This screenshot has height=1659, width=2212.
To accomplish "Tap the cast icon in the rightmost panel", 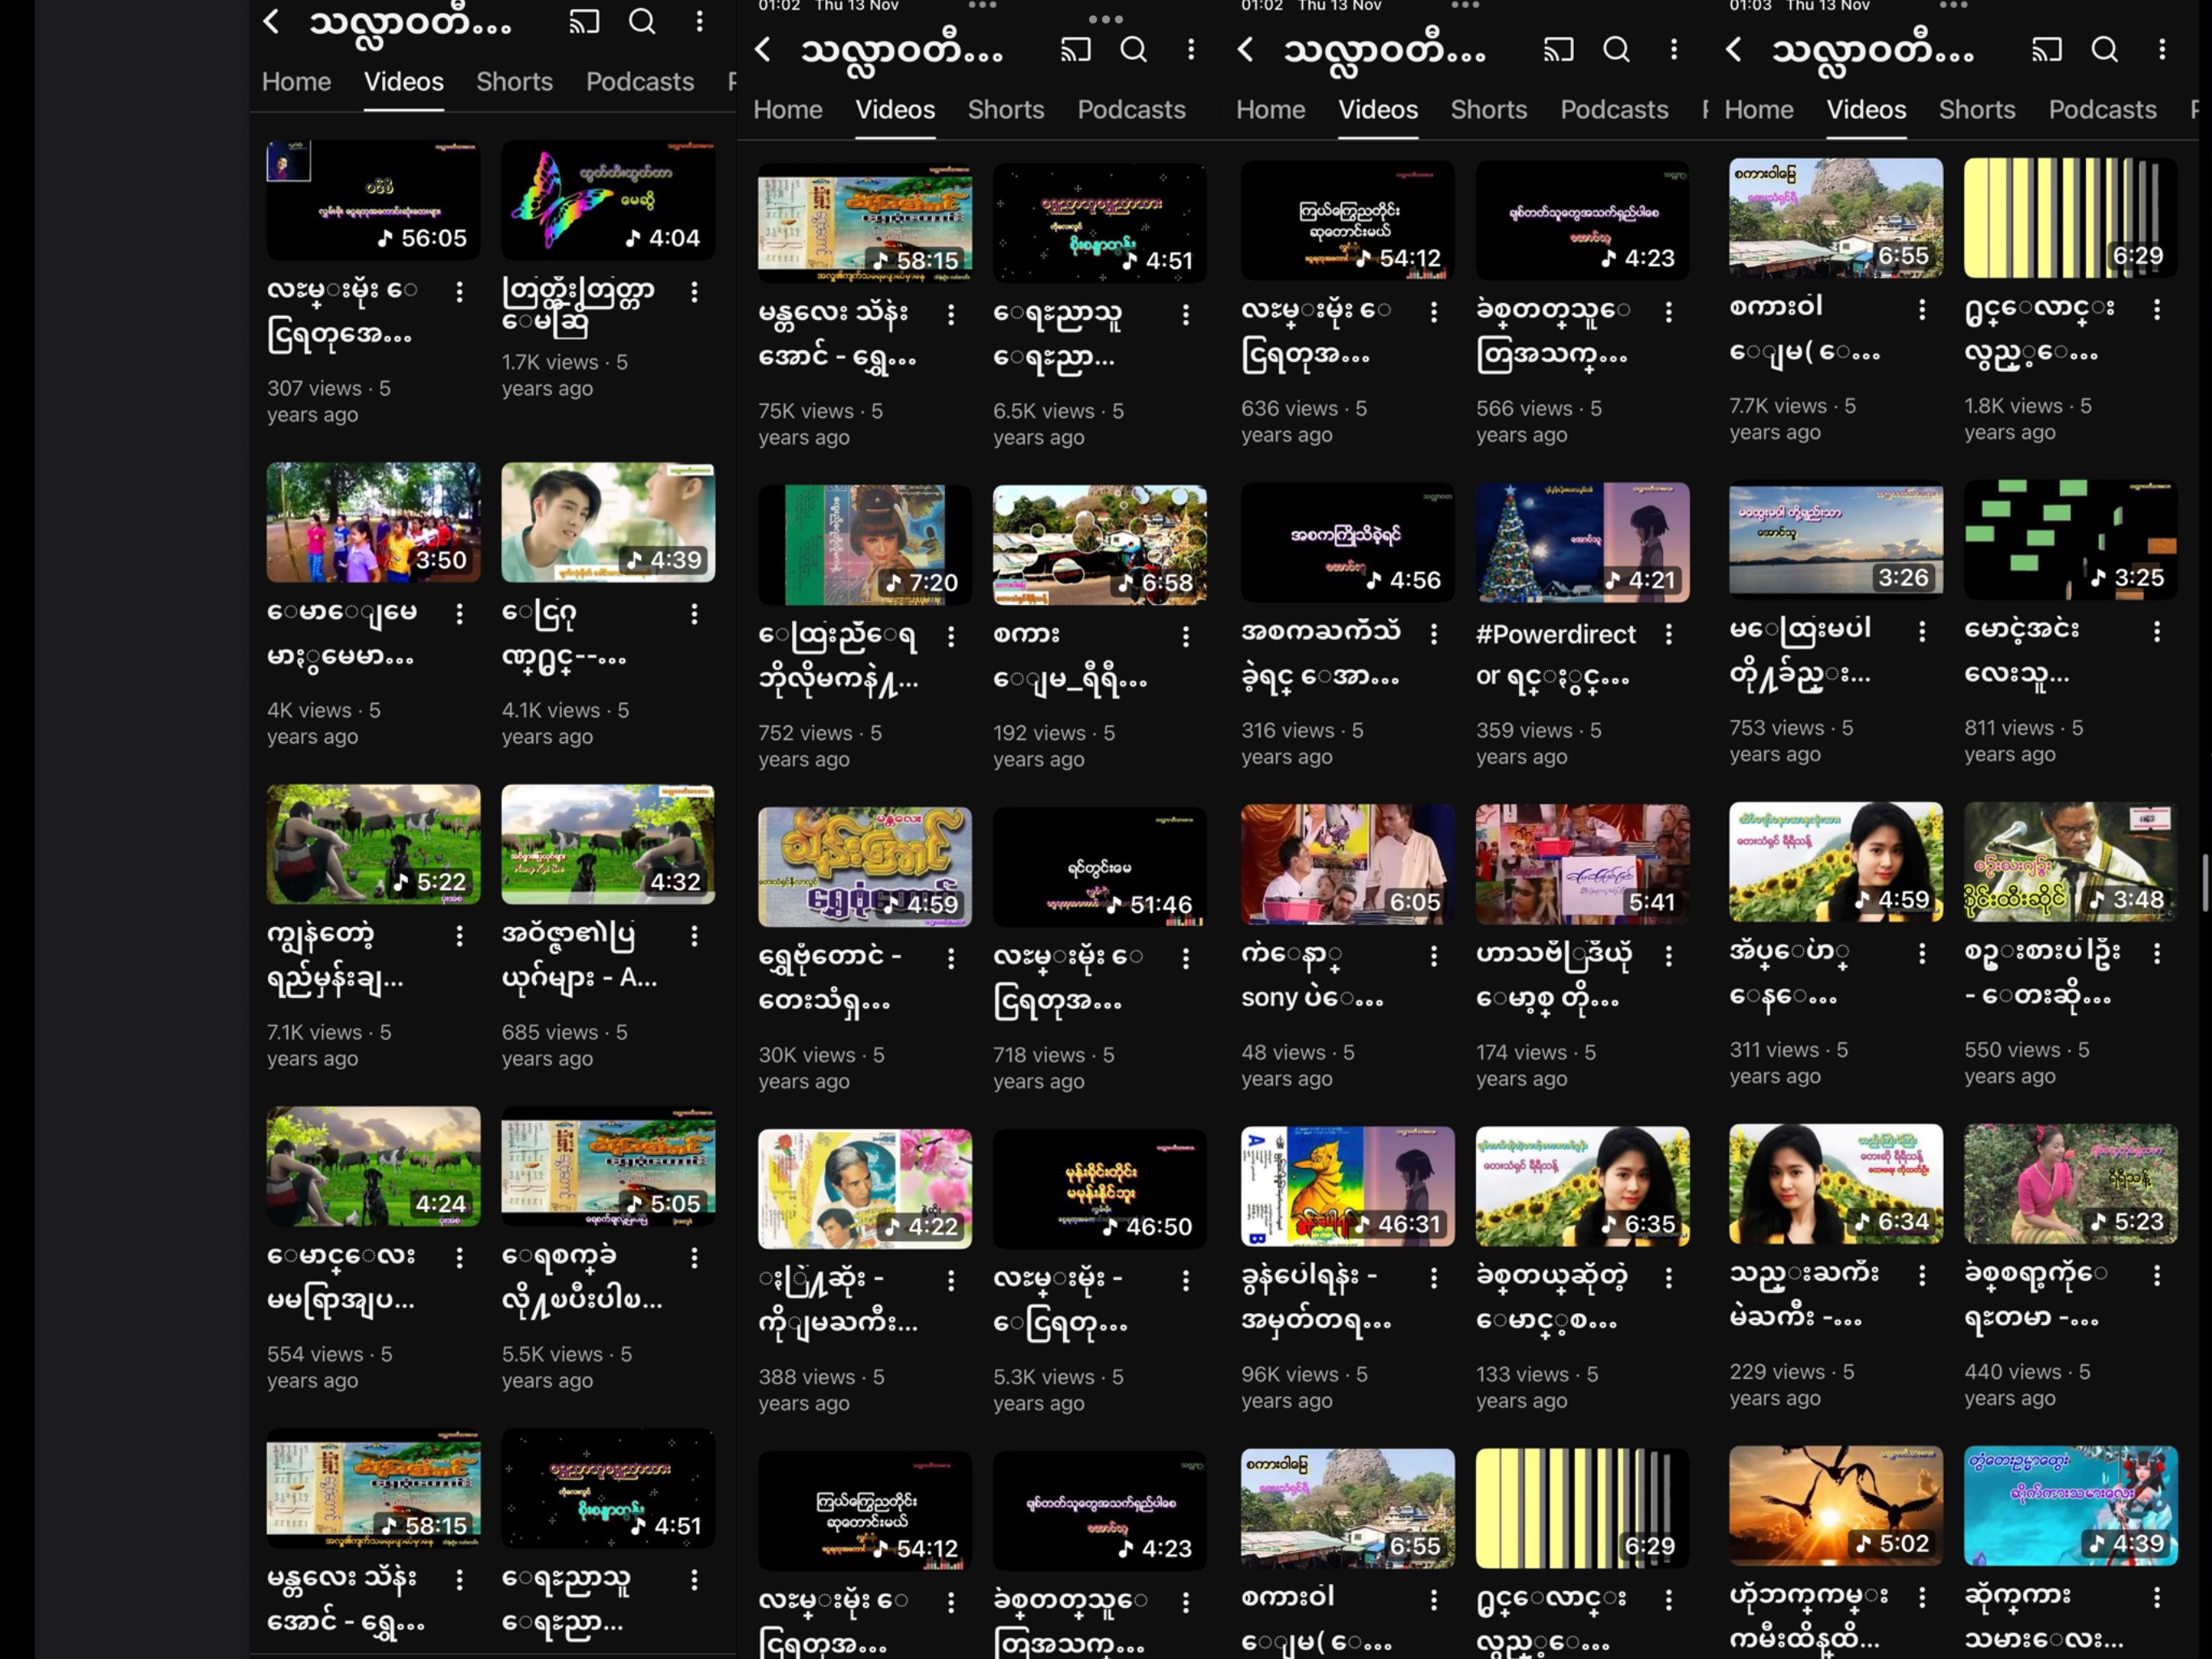I will [2046, 50].
